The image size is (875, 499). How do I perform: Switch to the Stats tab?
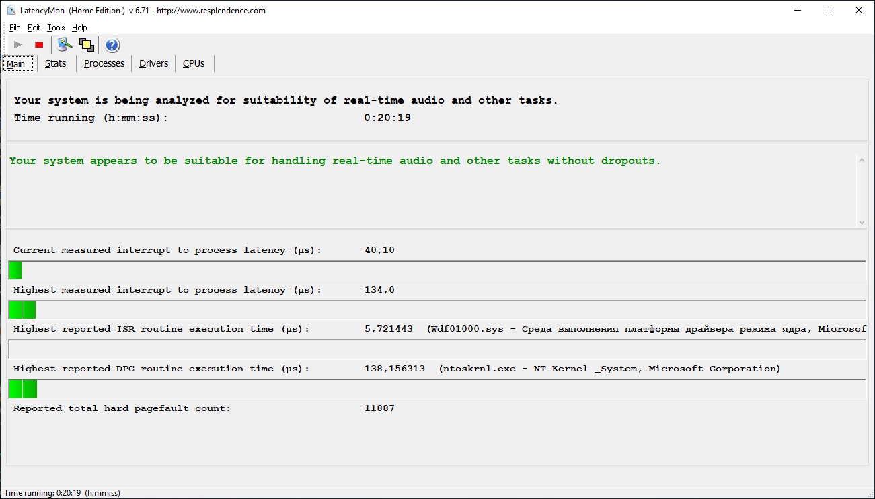(56, 63)
